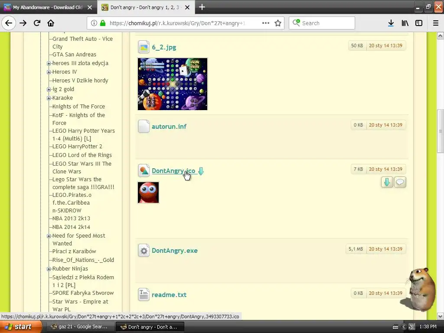The image size is (444, 333).
Task: Download DontAngry.ico using the arrow button
Action: [387, 182]
